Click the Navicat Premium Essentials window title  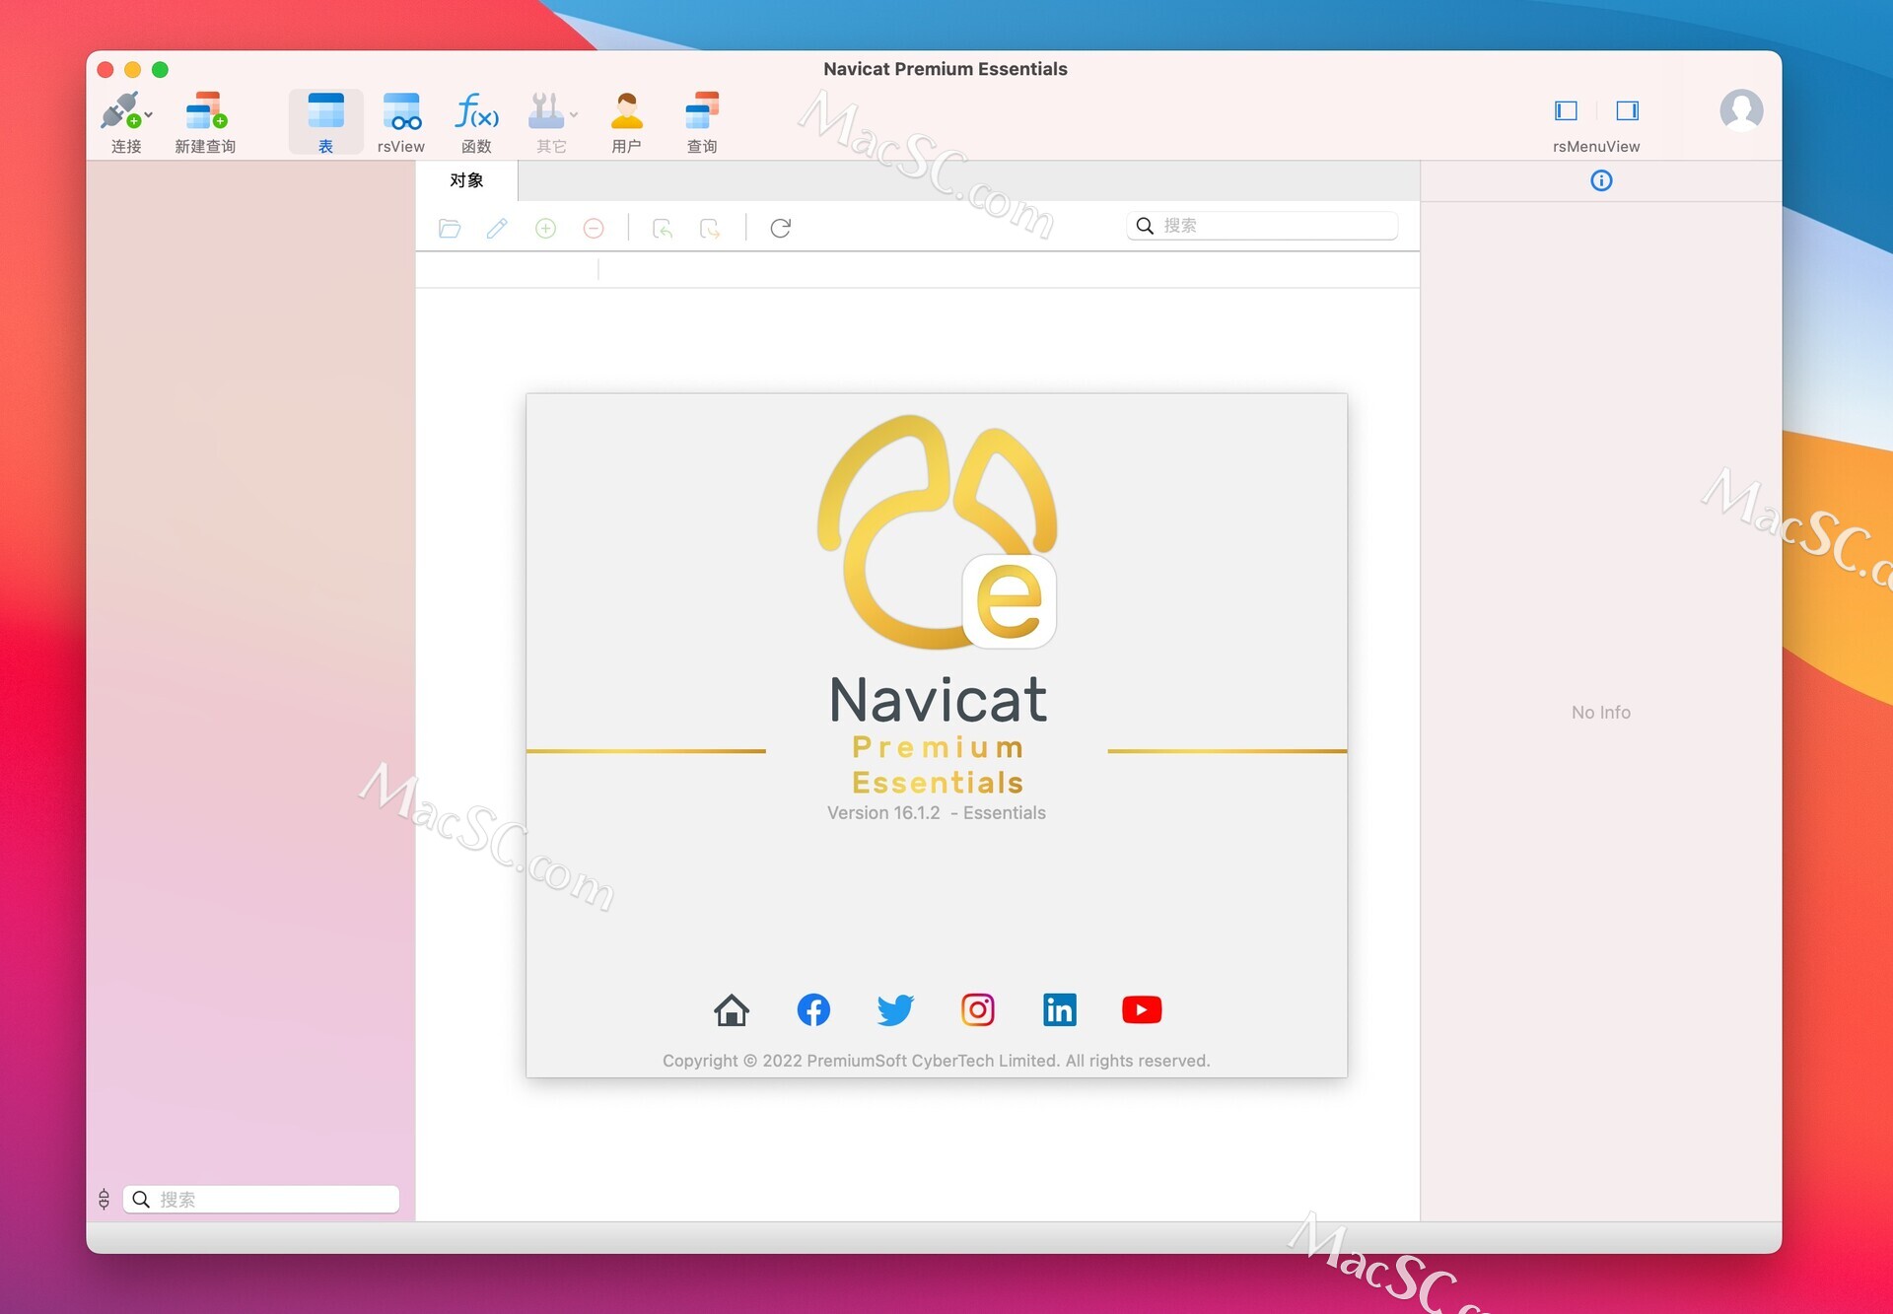pos(945,69)
